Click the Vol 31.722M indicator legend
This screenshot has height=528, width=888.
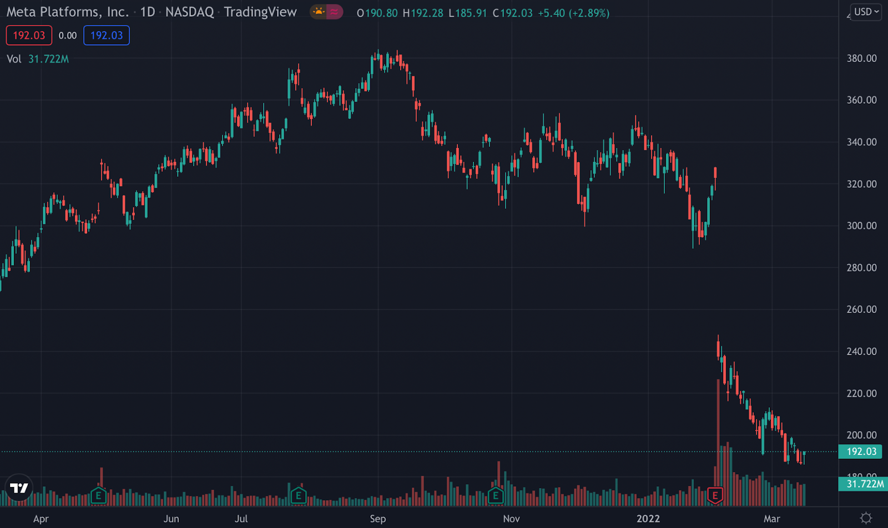tap(38, 59)
